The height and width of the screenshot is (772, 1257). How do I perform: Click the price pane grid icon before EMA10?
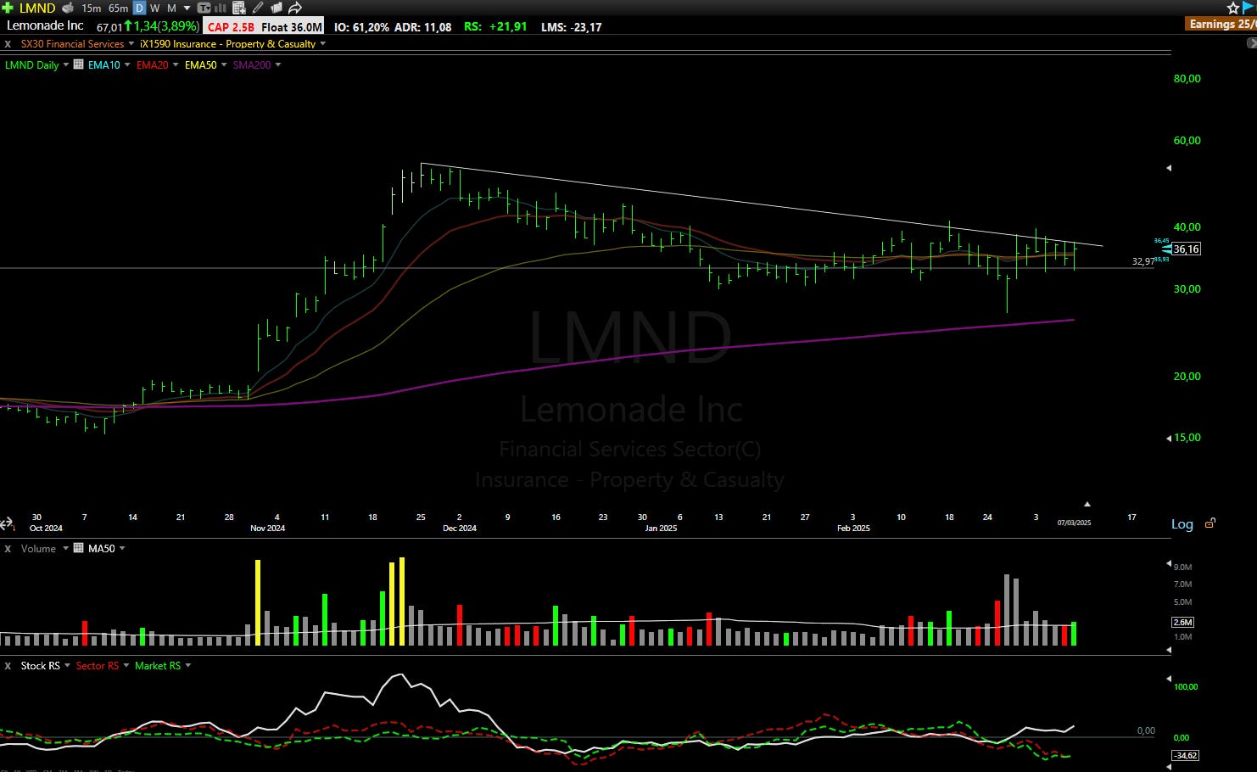79,64
